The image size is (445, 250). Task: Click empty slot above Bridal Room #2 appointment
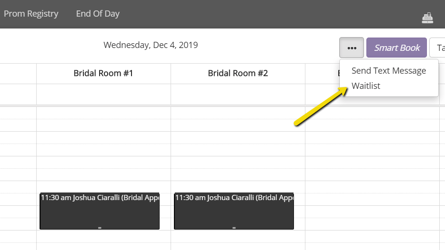238,187
